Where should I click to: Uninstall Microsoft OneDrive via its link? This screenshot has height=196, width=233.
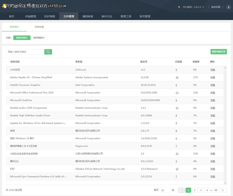click(213, 100)
